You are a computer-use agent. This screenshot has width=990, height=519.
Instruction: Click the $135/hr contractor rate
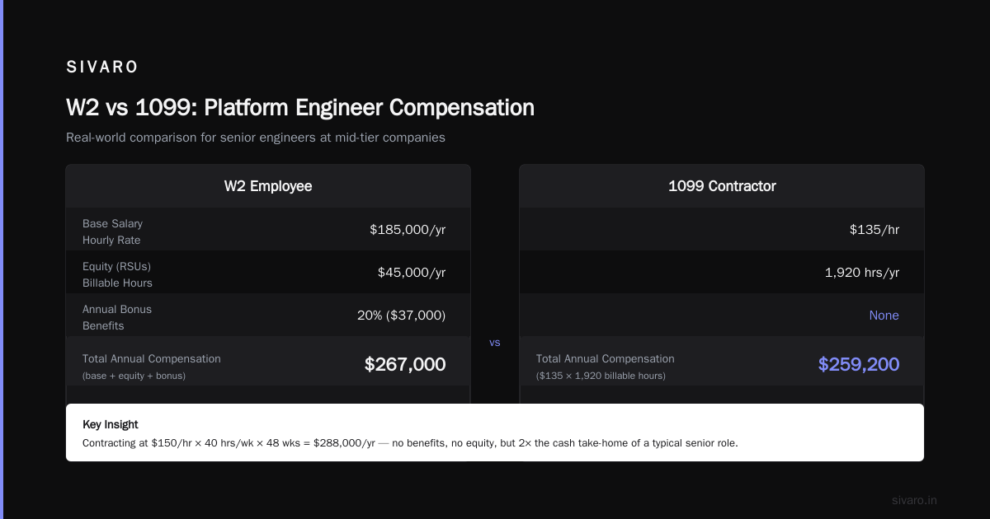pos(874,230)
